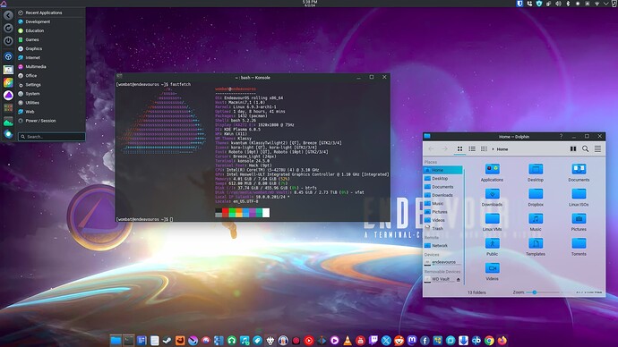Screen dimensions: 618x347
Task: Open Trash in Dolphin Places
Action: tap(443, 229)
